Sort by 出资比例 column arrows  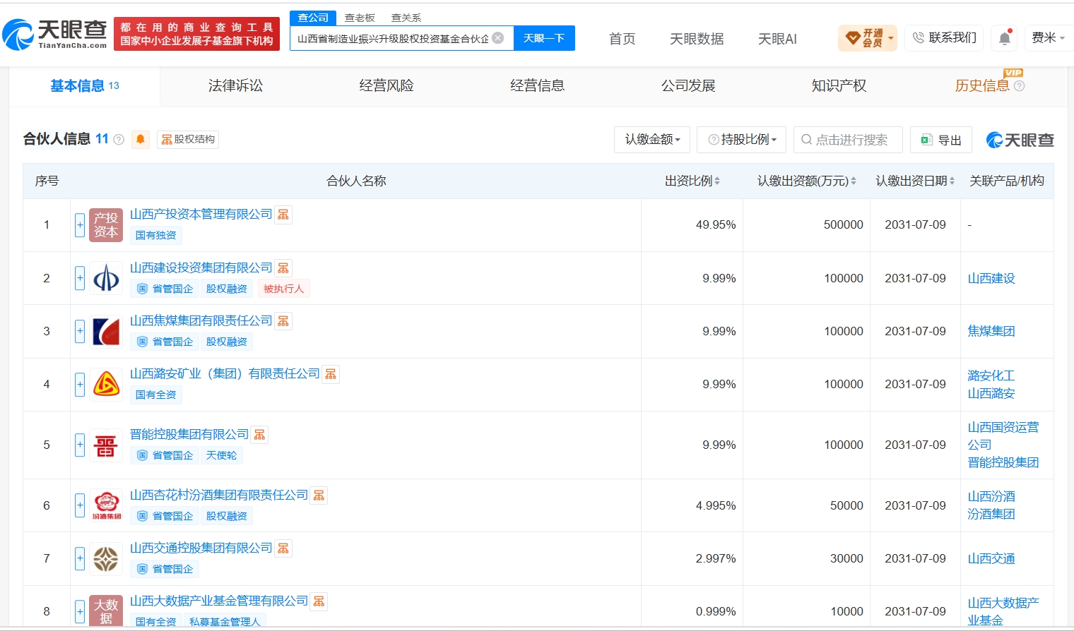(x=717, y=181)
